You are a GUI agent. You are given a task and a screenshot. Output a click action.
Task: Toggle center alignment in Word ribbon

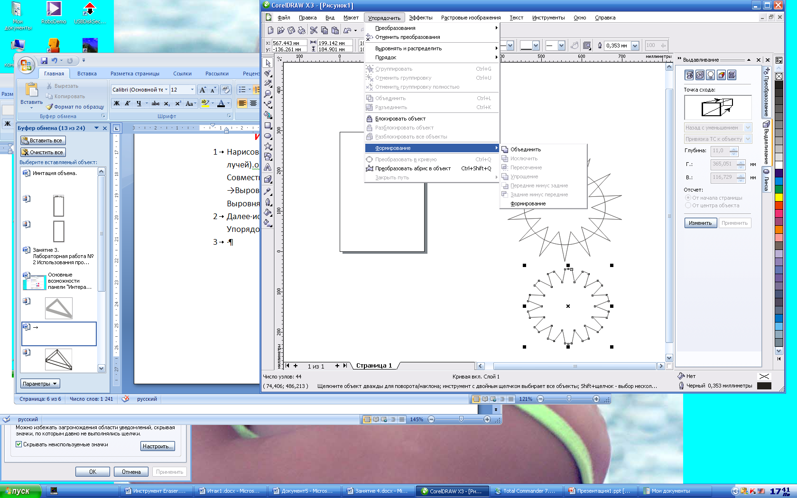tap(253, 103)
